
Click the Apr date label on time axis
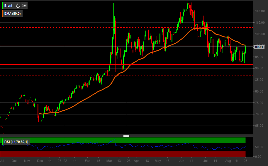(x=136, y=161)
